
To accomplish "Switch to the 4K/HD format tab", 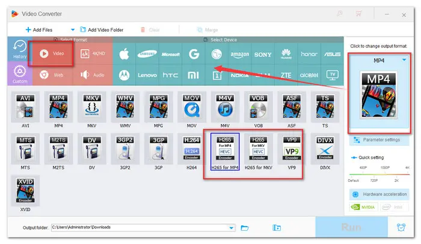I will point(93,53).
